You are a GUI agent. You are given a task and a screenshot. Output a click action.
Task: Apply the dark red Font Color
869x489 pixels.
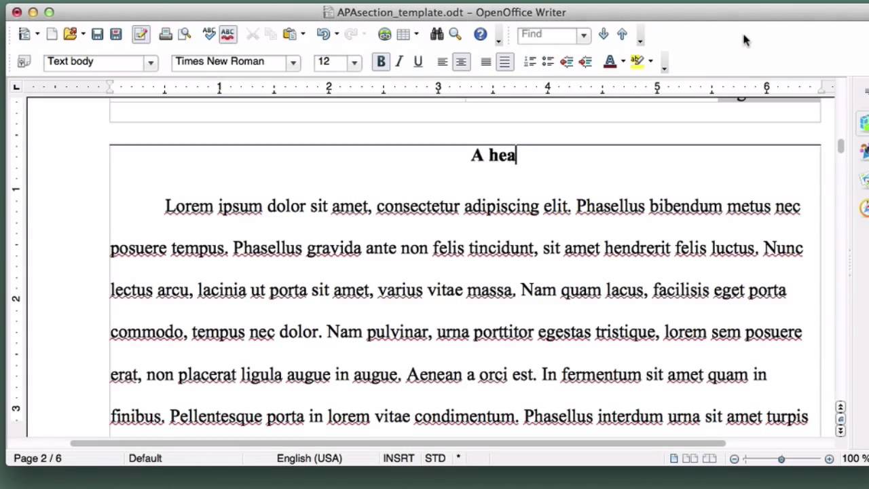(610, 62)
